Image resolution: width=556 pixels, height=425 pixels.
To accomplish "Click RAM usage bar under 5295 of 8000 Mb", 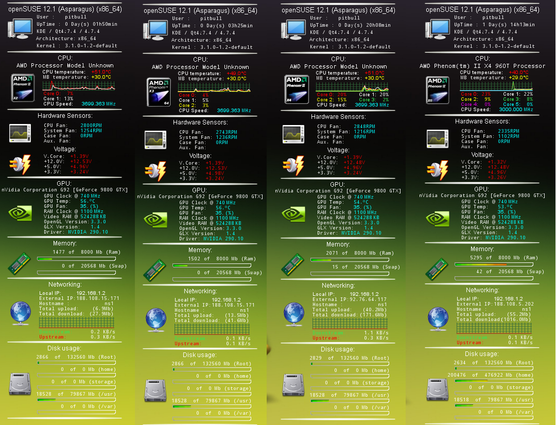I will (x=494, y=264).
